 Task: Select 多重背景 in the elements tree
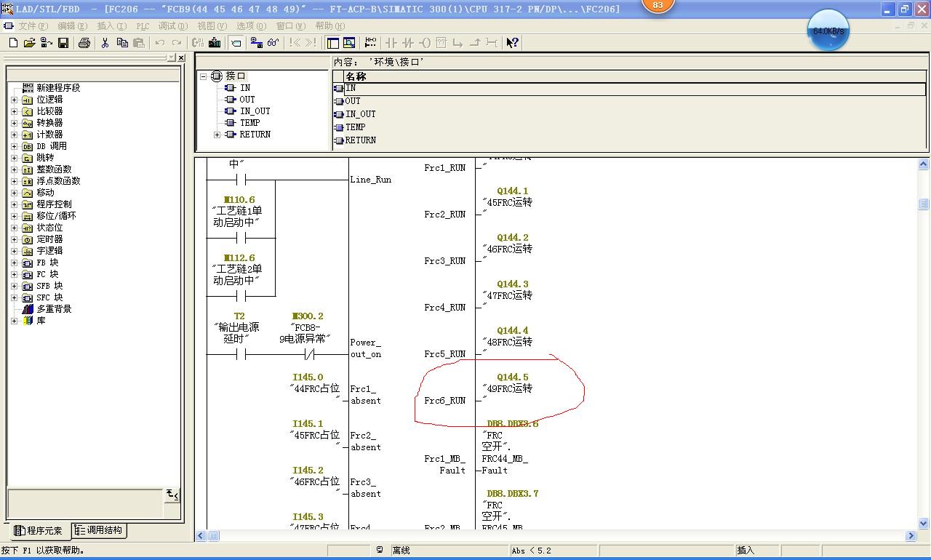54,309
